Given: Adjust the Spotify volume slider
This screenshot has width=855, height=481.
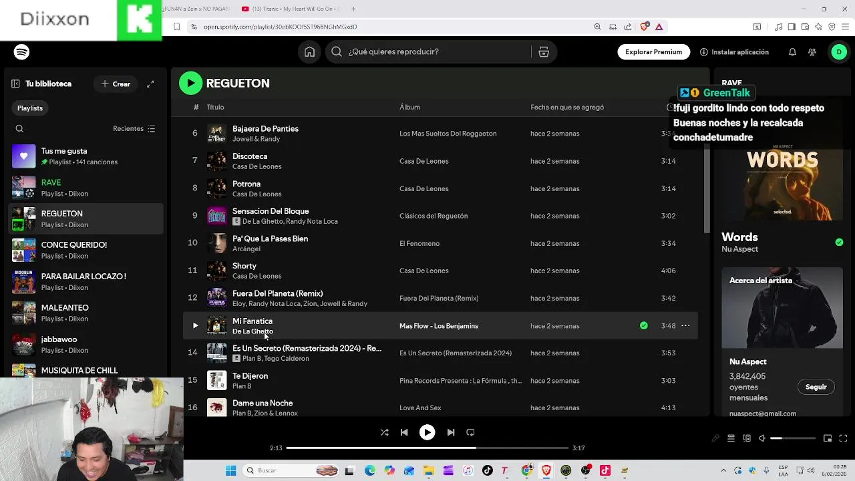Looking at the screenshot, I should 793,438.
